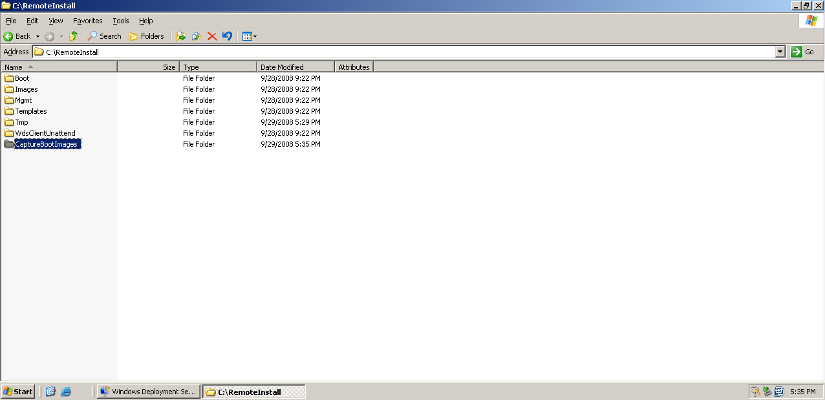This screenshot has height=400, width=825.
Task: Click the Tmp folder name
Action: (21, 122)
